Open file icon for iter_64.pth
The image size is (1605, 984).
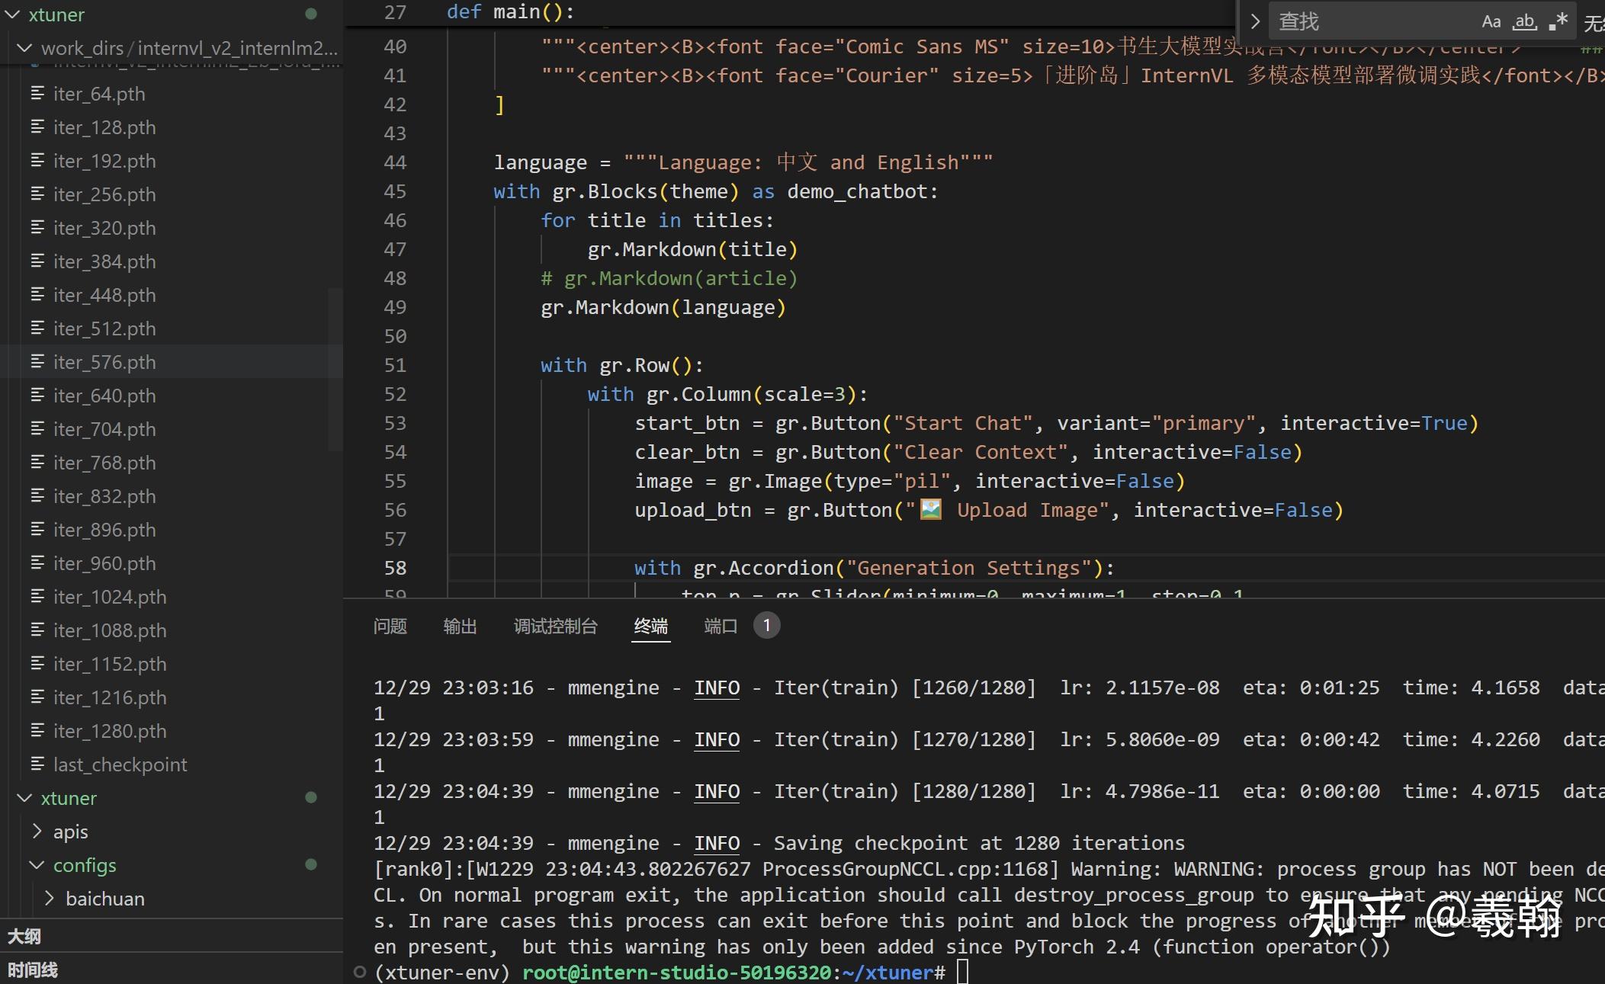[37, 94]
